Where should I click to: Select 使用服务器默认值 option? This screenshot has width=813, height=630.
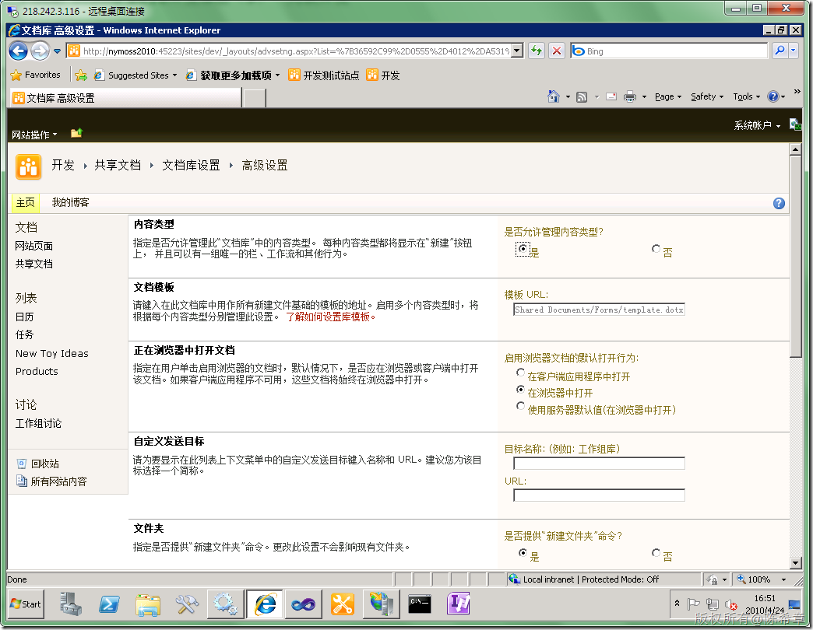pos(520,406)
